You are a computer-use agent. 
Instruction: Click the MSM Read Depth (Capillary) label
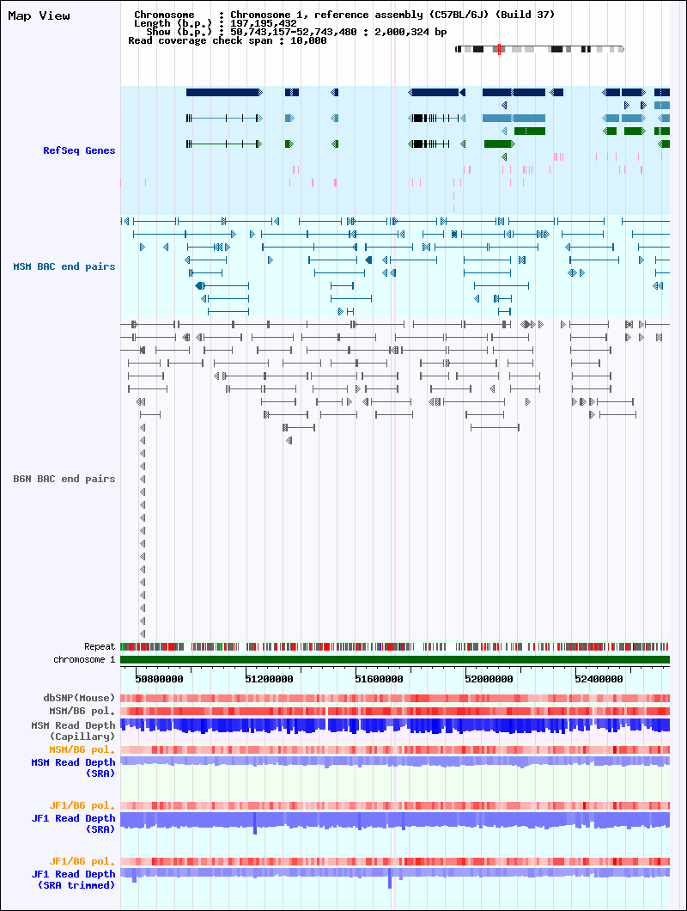coord(73,731)
